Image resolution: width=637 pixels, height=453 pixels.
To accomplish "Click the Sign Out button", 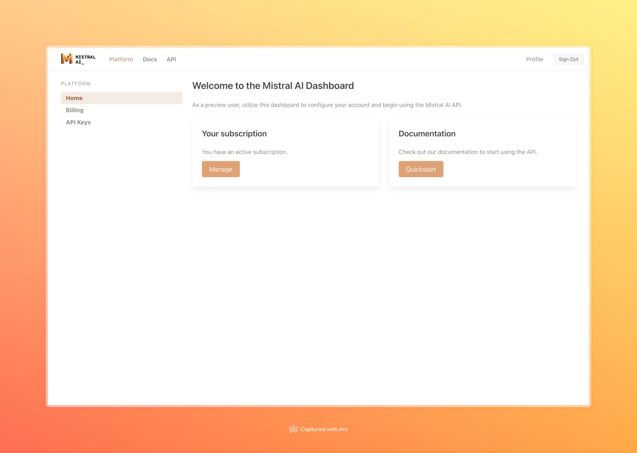I will [568, 59].
